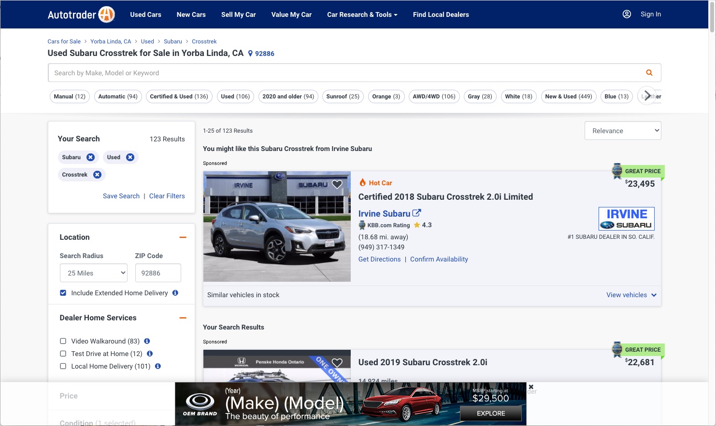Screen dimensions: 716x426
Task: Go to Sell My Car
Action: click(x=239, y=14)
